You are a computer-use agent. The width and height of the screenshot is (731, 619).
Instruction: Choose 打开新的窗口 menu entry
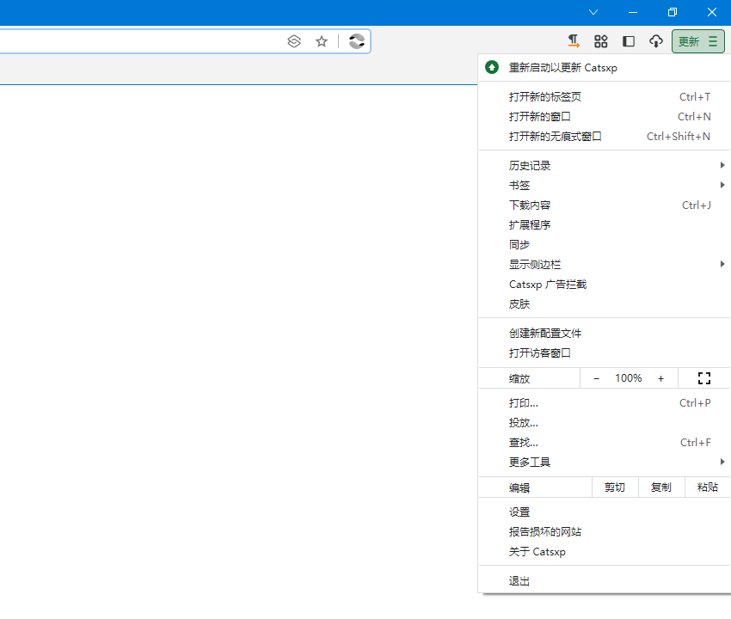point(605,117)
